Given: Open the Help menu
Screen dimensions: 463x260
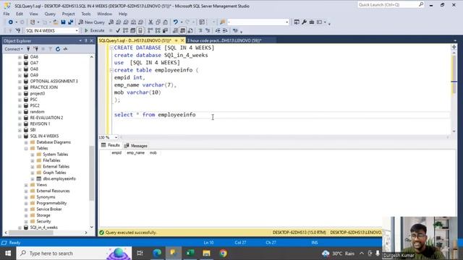Looking at the screenshot, I should (x=123, y=14).
